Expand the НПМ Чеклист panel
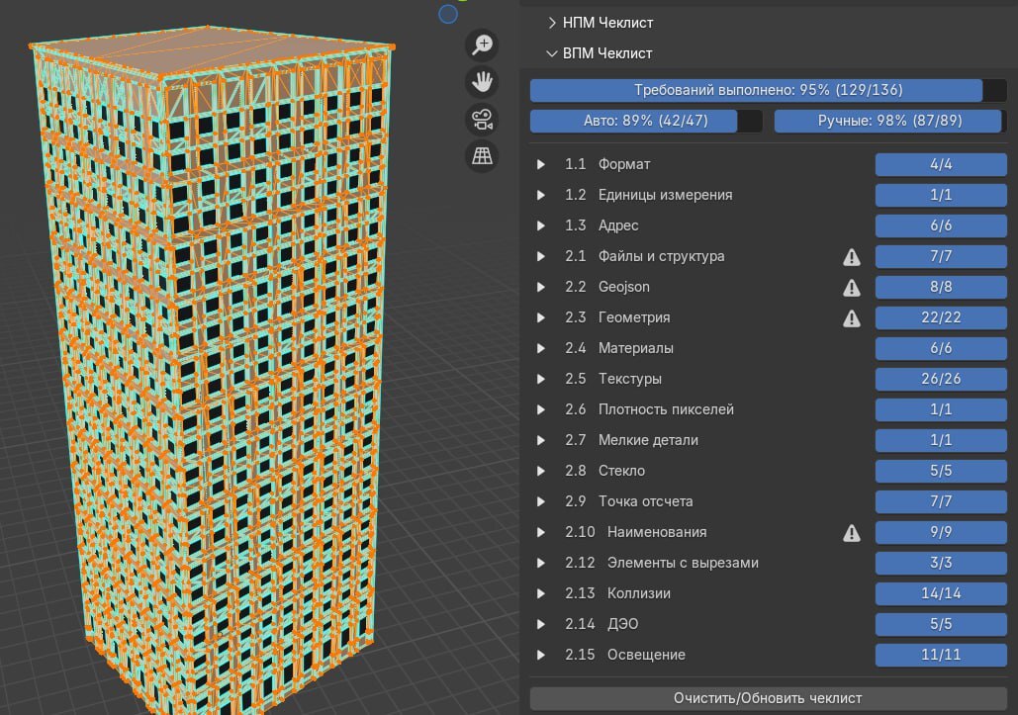The height and width of the screenshot is (715, 1018). click(552, 23)
